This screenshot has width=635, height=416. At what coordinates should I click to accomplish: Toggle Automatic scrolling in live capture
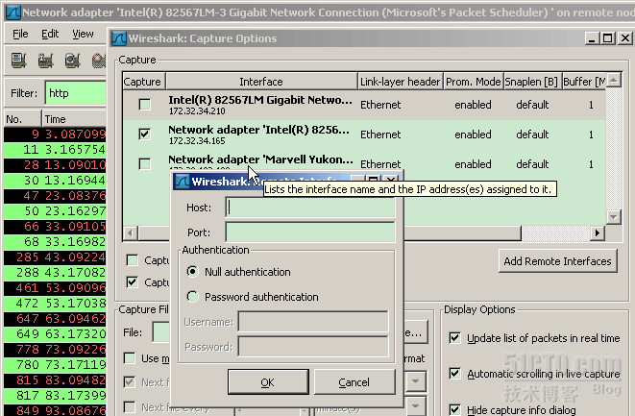454,374
